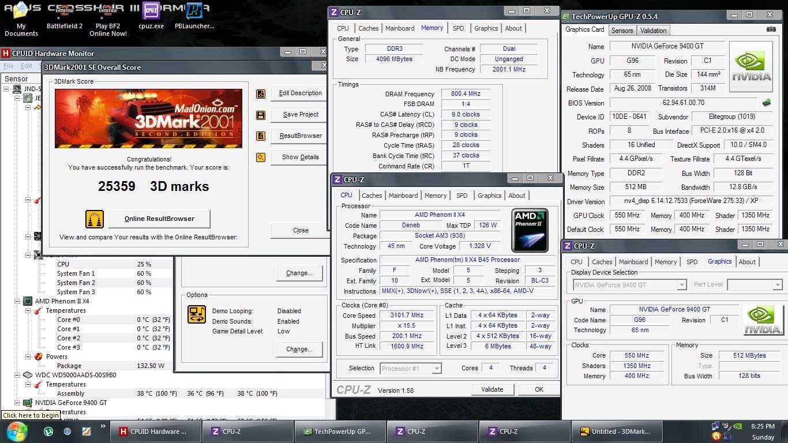Click the NVIDIA logo in the CPU-Z Graphics window

[x=763, y=320]
